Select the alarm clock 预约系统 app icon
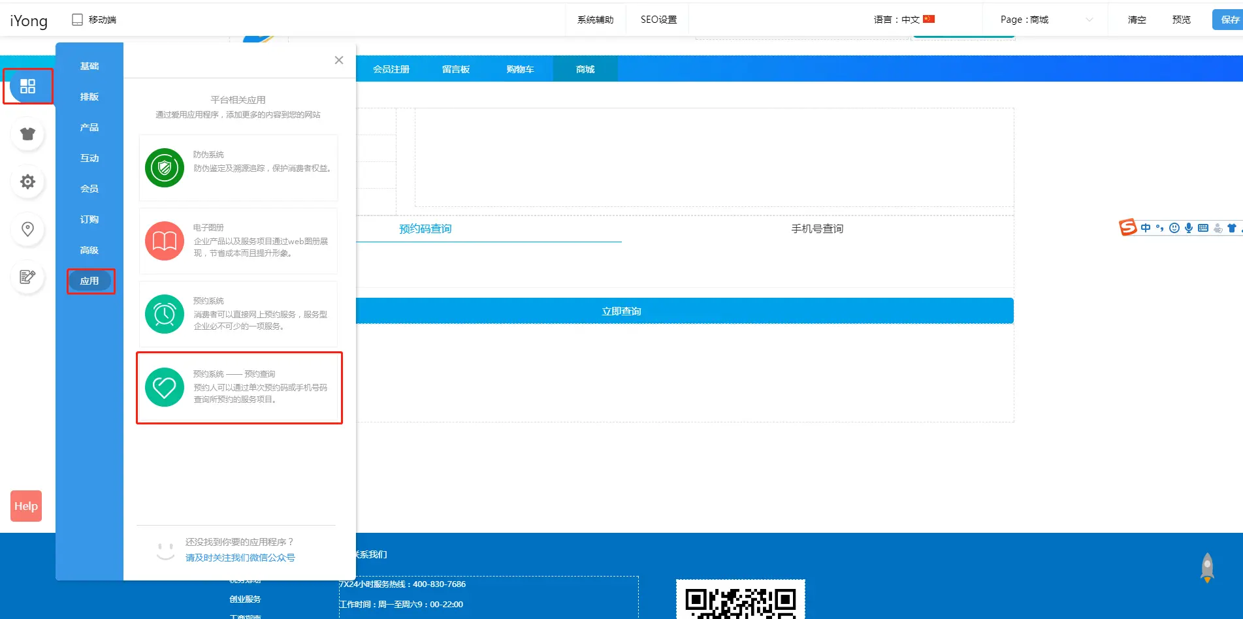The width and height of the screenshot is (1243, 619). click(x=165, y=314)
